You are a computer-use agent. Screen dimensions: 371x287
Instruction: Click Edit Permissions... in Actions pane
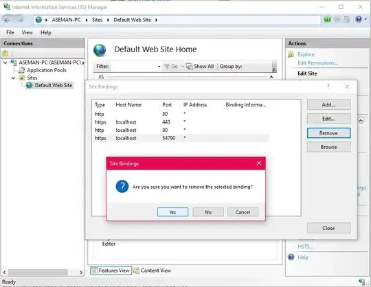[317, 63]
